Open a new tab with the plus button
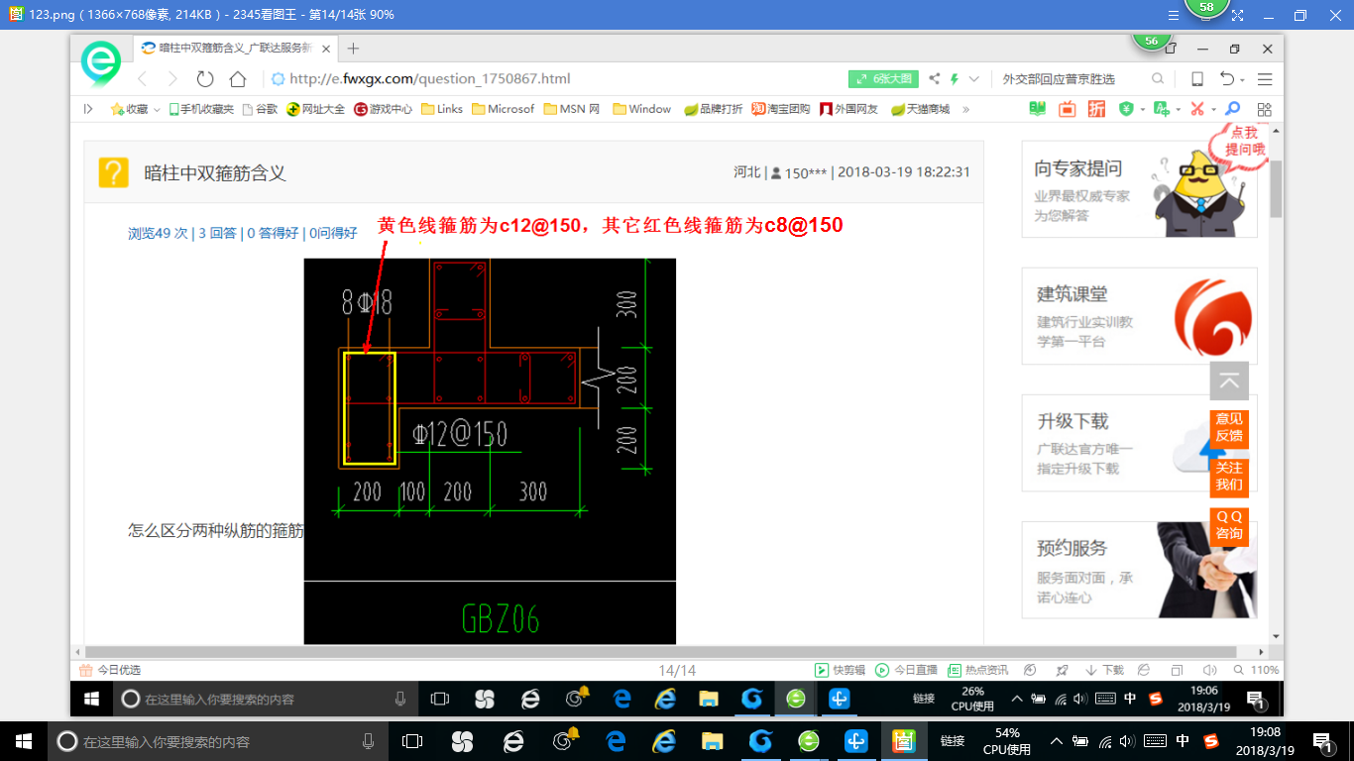Screen dimensions: 1354x761 point(353,48)
